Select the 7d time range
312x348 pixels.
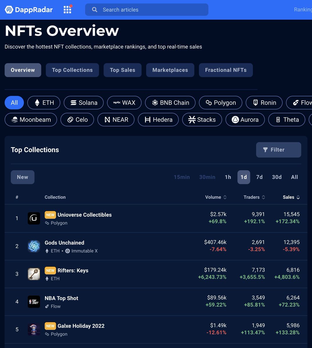[x=259, y=177]
